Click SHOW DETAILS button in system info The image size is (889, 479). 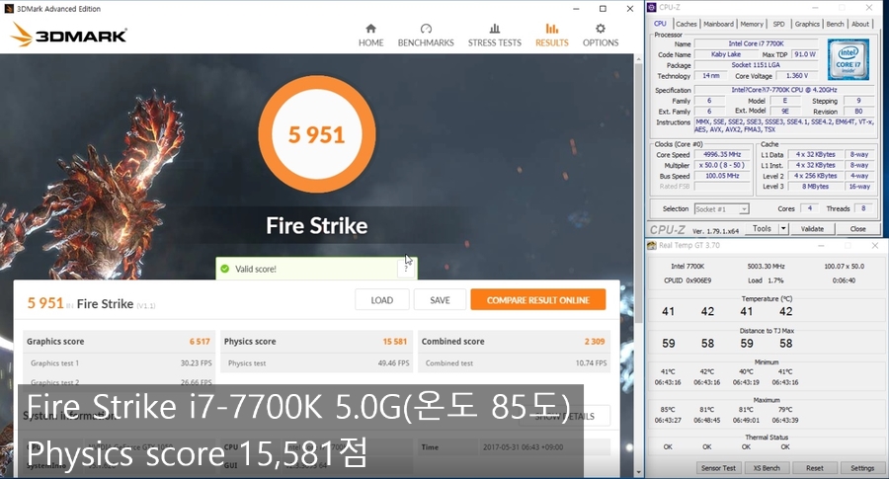[565, 416]
